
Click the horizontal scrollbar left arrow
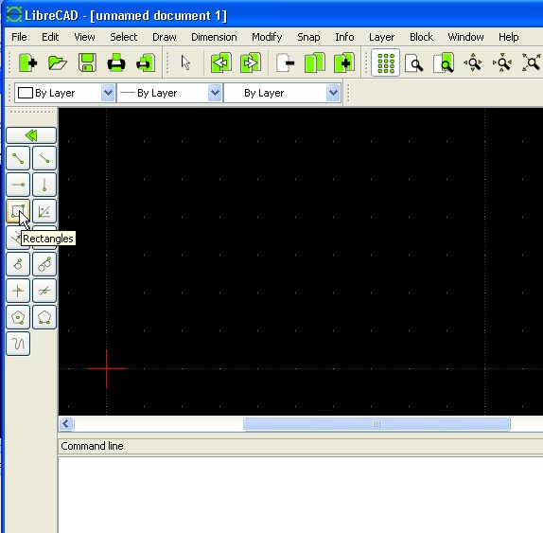(66, 423)
